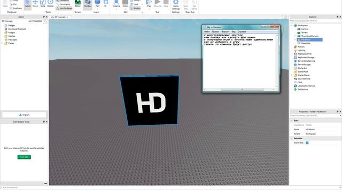Open the Terrain Editor
Viewport: 342px width, 192px height.
[x=77, y=4]
